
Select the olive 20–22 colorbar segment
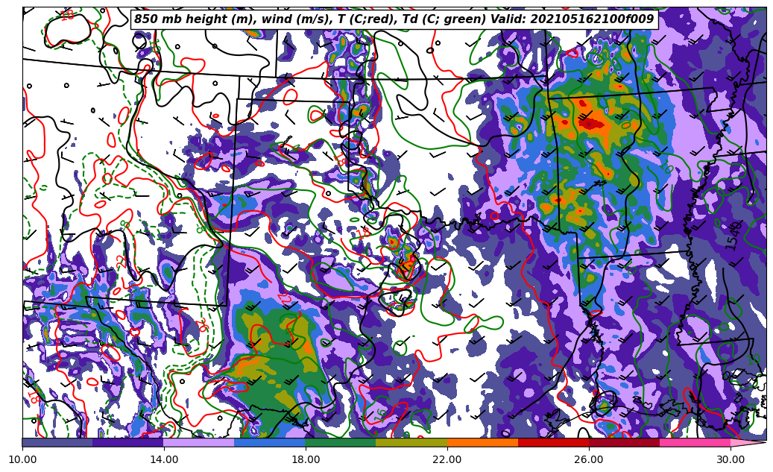coord(411,442)
